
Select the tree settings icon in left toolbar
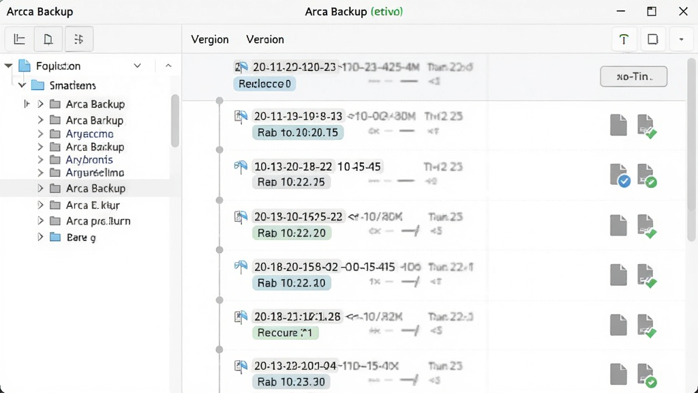[x=78, y=39]
